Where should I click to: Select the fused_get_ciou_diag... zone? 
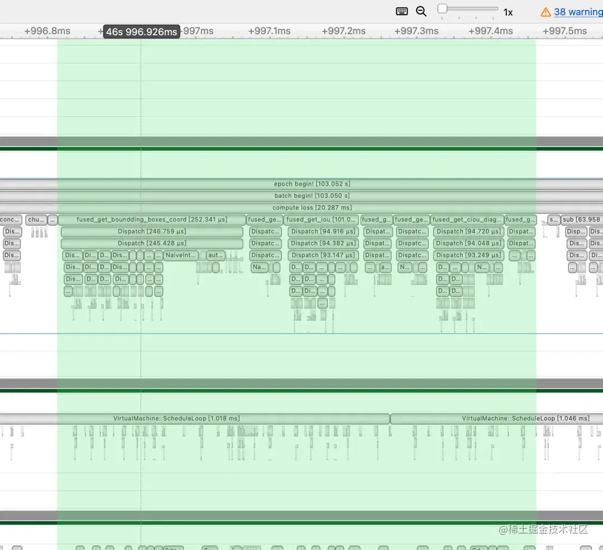coord(467,220)
